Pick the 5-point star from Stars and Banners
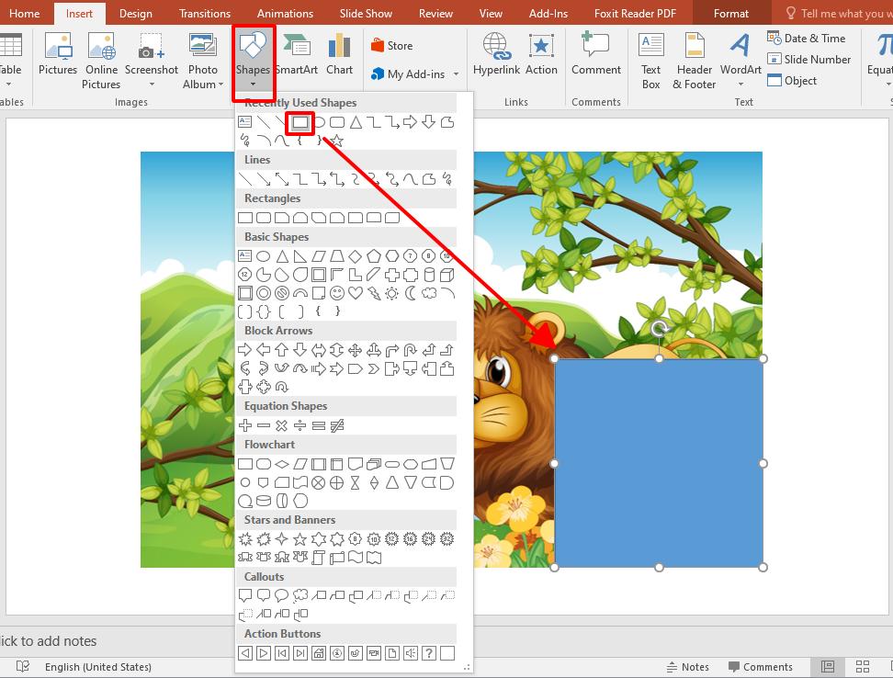This screenshot has width=893, height=678. coord(301,539)
